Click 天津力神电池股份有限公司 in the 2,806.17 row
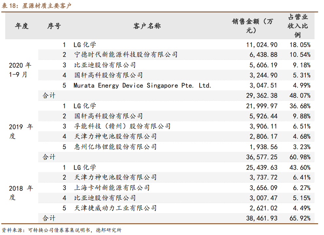 115,136
